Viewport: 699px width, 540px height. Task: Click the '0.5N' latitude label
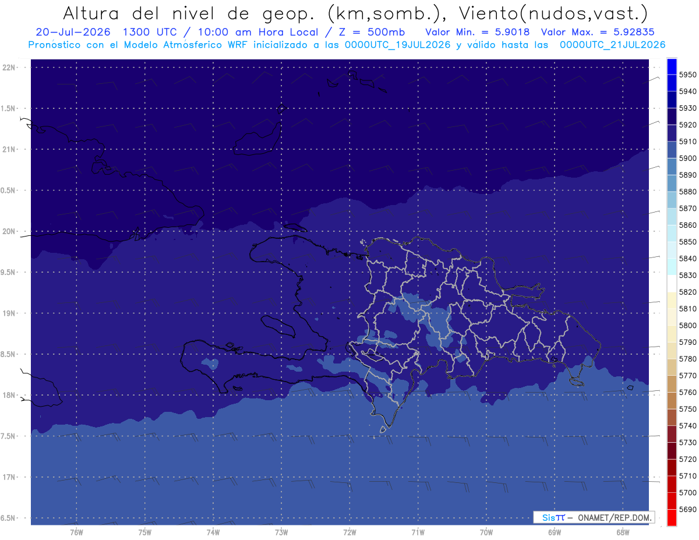[x=9, y=190]
